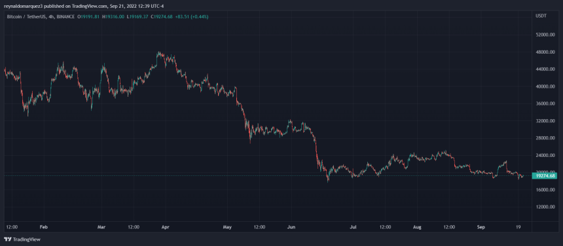Click the 48000.00 price axis label
This screenshot has width=563, height=246.
point(545,52)
